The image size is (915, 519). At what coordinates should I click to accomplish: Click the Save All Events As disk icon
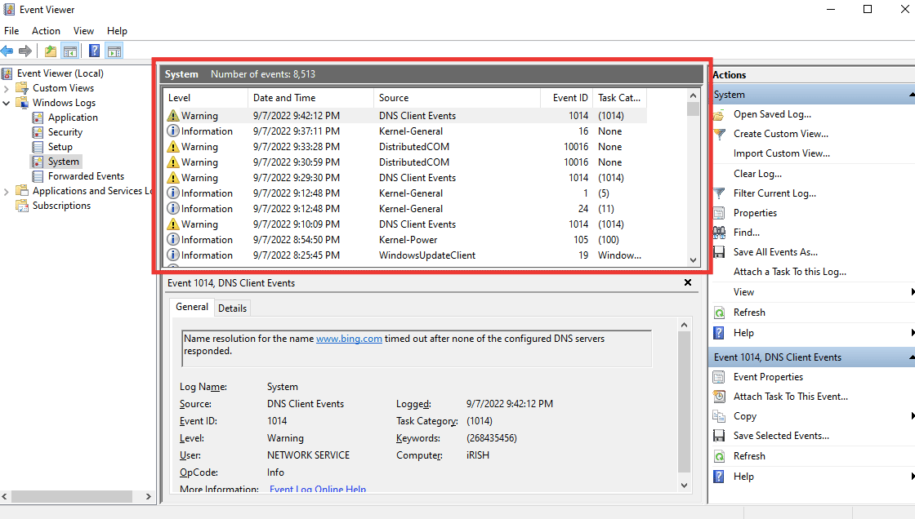pyautogui.click(x=719, y=252)
